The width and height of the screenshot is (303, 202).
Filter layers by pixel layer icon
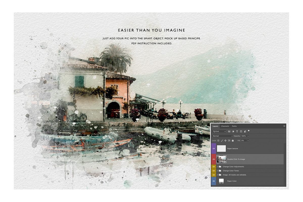pyautogui.click(x=229, y=131)
